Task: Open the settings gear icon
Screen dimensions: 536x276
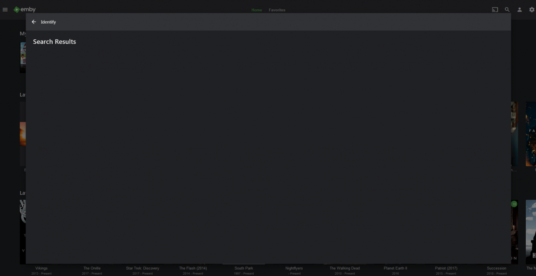Action: 532,9
